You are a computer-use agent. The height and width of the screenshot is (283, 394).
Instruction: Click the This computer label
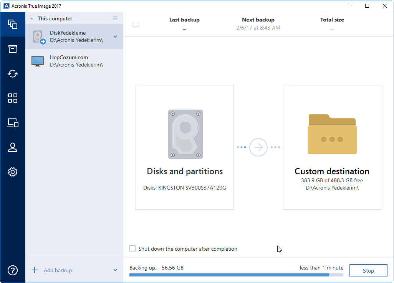55,18
